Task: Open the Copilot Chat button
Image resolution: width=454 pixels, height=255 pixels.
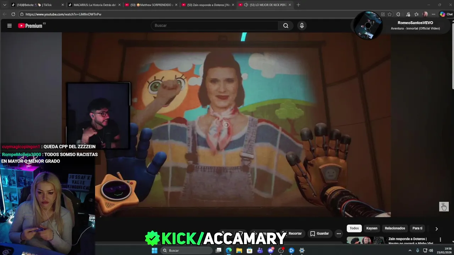Action: click(x=446, y=14)
